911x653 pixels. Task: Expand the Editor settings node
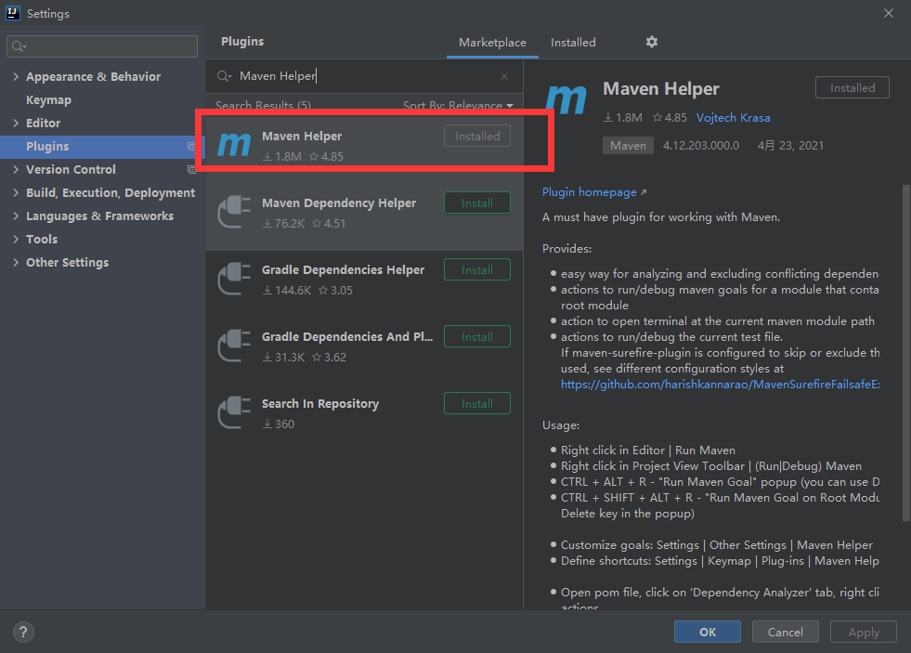click(x=16, y=124)
